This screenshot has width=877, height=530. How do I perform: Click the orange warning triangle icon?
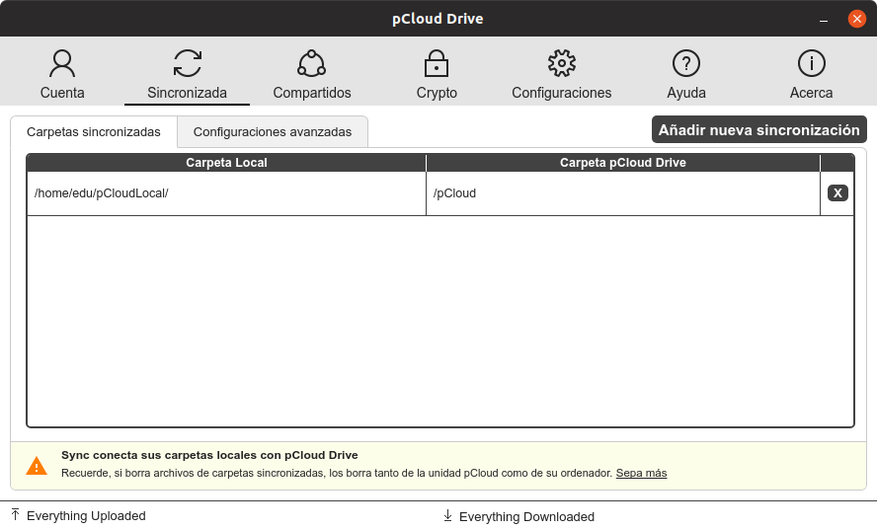(37, 465)
